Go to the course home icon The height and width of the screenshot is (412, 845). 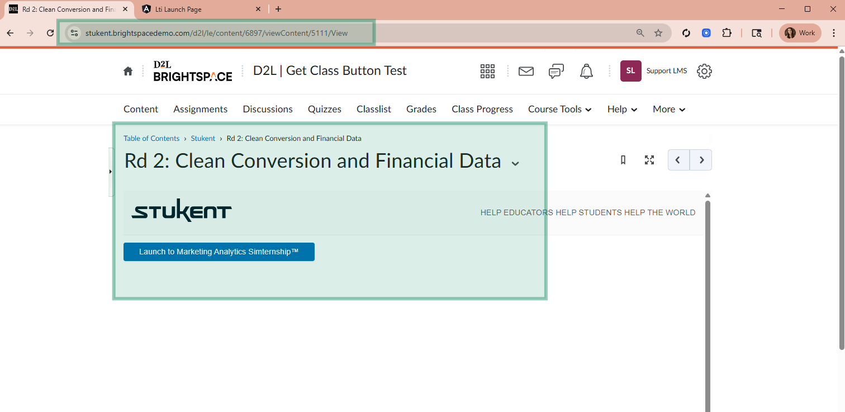click(128, 71)
